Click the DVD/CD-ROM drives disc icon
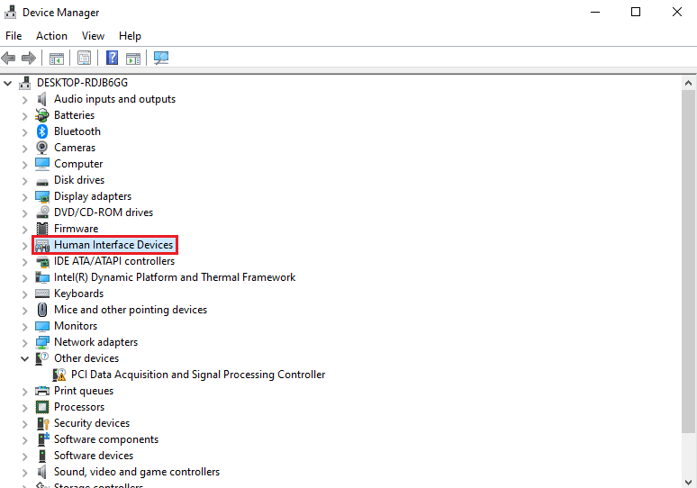 [41, 212]
